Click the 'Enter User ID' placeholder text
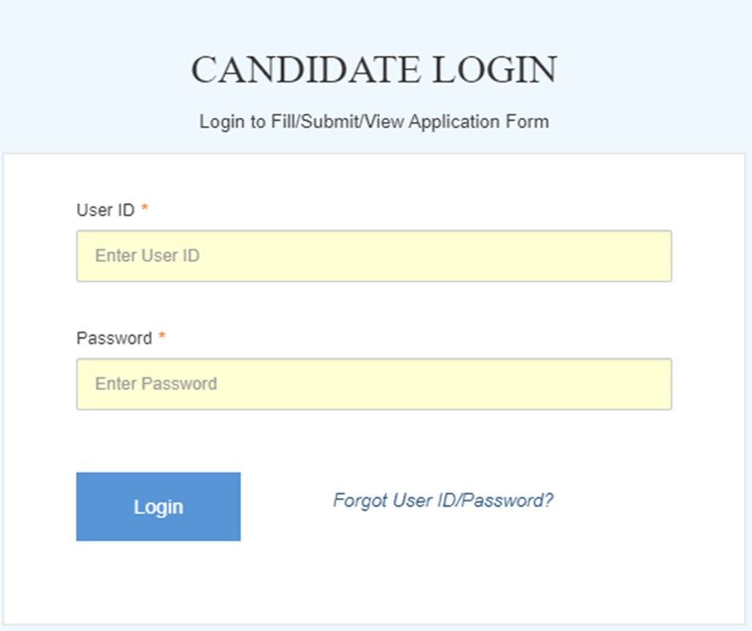The height and width of the screenshot is (631, 752). (x=147, y=256)
